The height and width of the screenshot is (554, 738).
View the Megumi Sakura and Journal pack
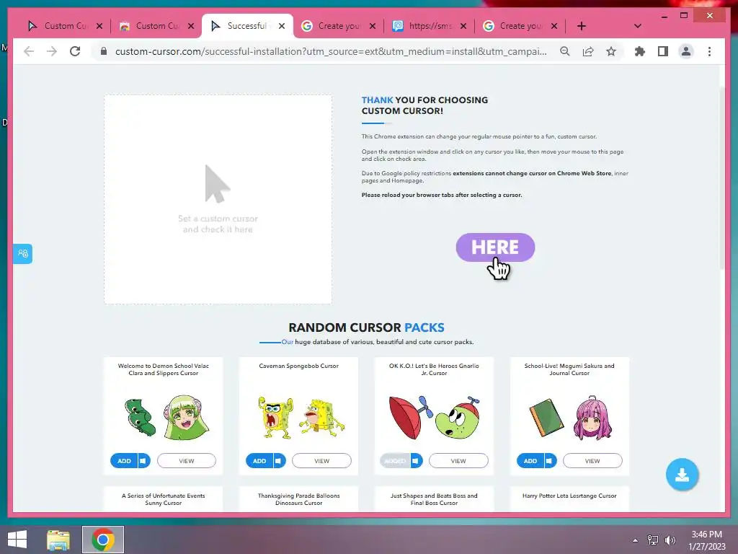coord(592,461)
